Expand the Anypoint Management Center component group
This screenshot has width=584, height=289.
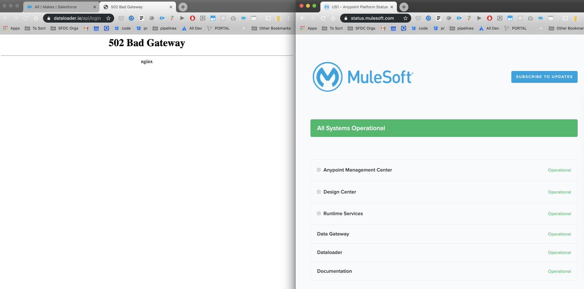click(x=319, y=170)
